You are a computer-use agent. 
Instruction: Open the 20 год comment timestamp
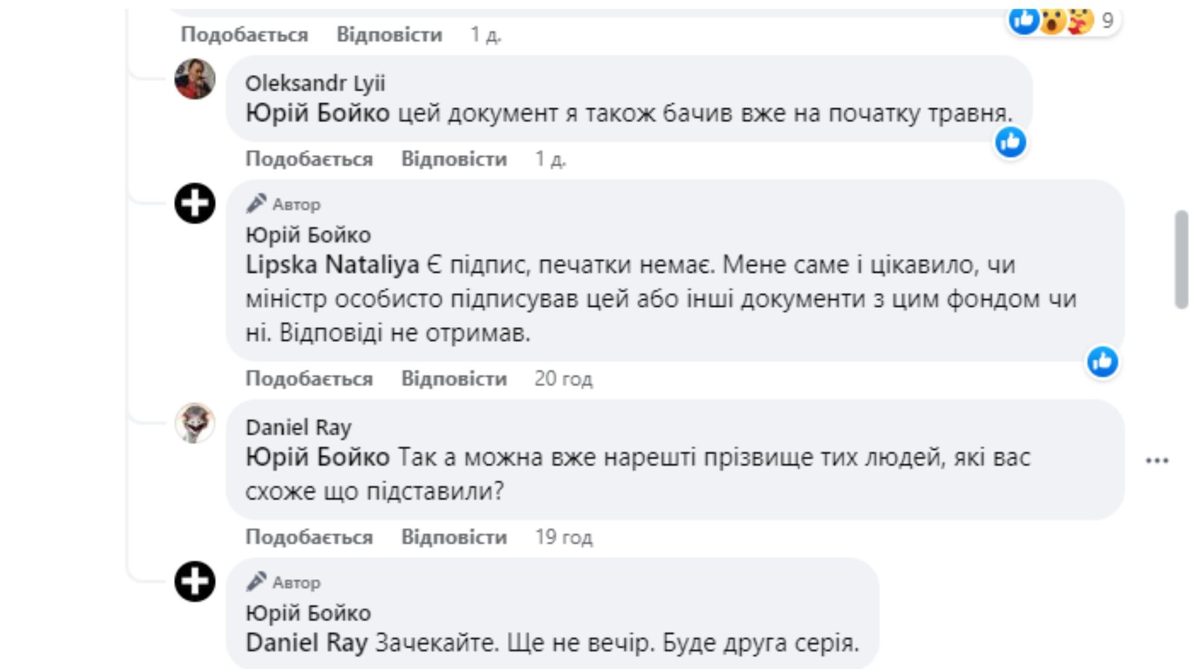pyautogui.click(x=563, y=378)
